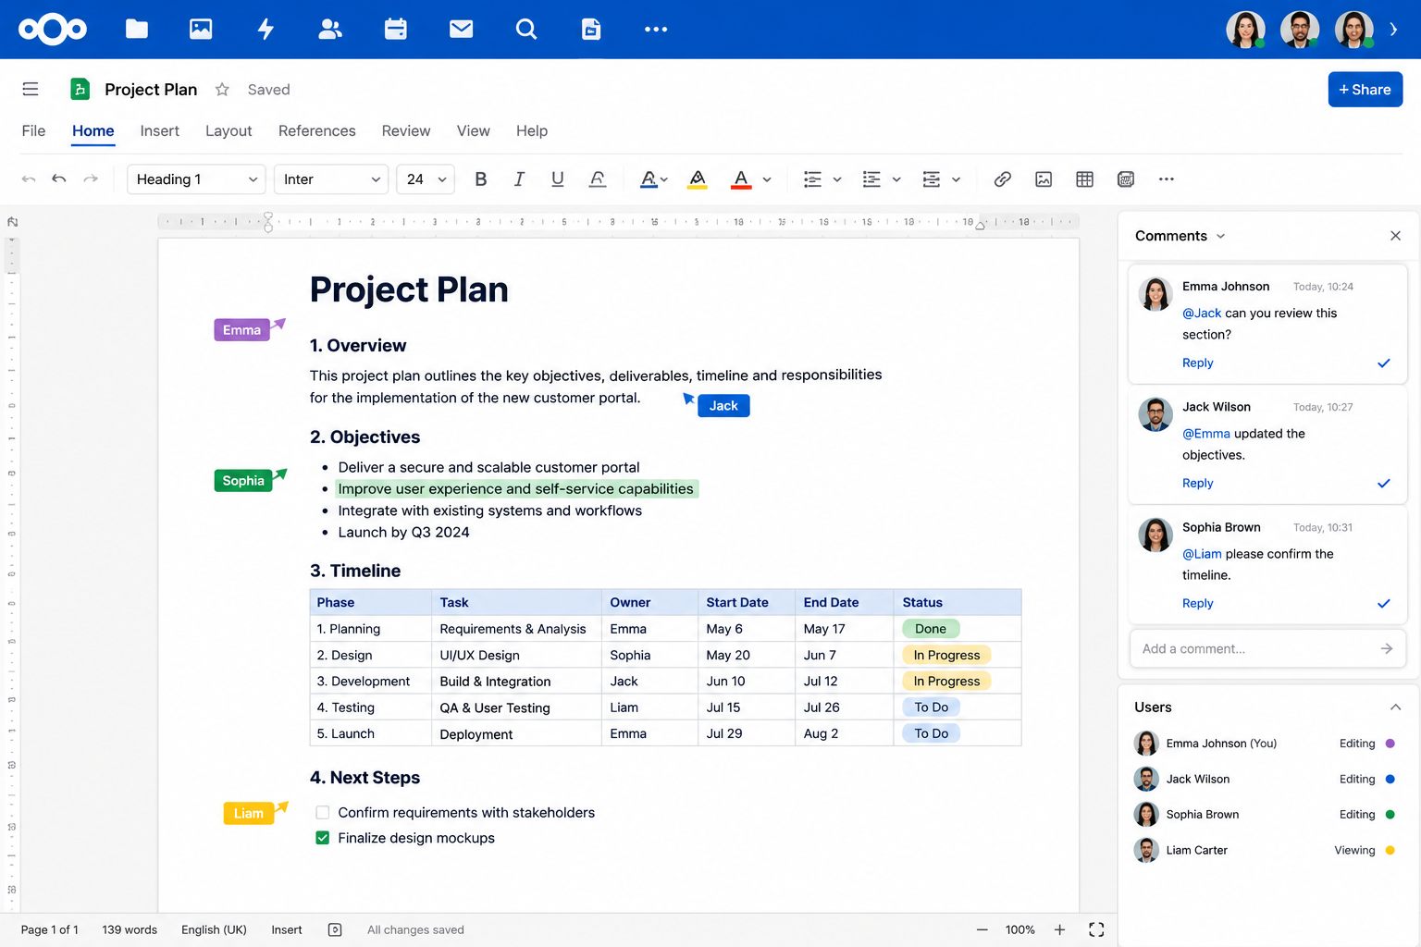This screenshot has height=947, width=1421.
Task: Open the search magnifier icon
Action: (526, 30)
